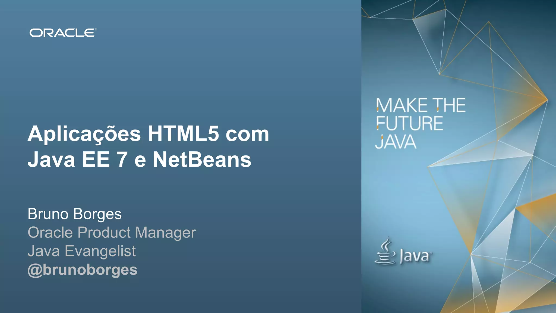
Task: Click the text 'Oracle Product Manager'
Action: (112, 233)
